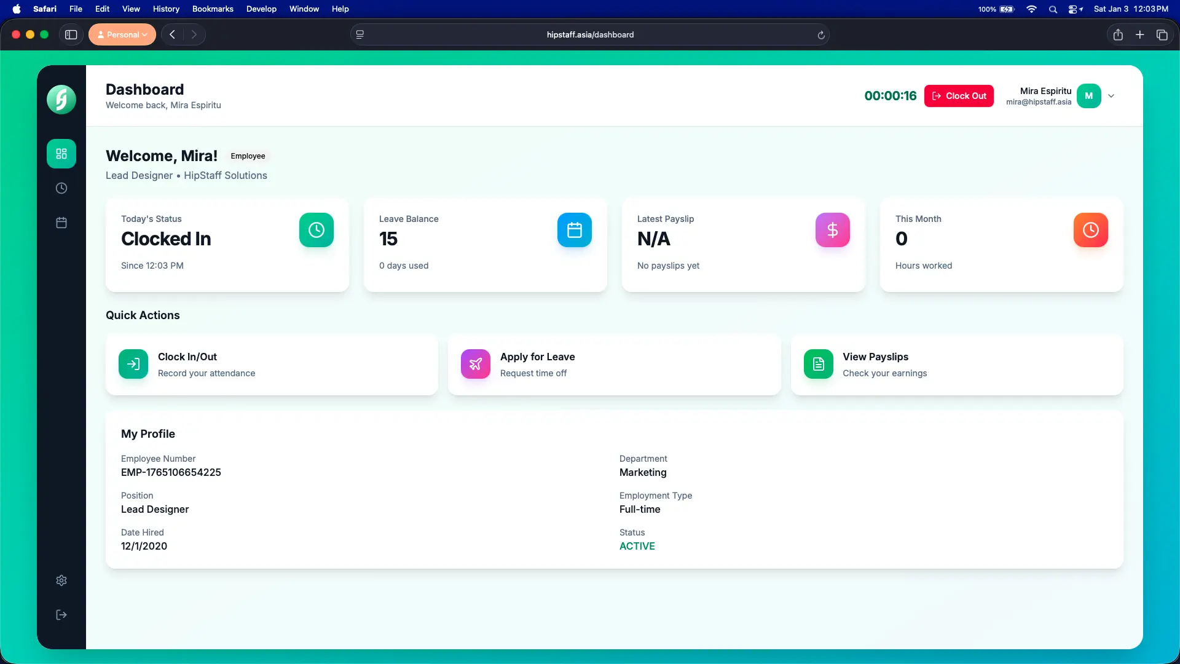Open the Help menu
The height and width of the screenshot is (664, 1180).
[340, 9]
